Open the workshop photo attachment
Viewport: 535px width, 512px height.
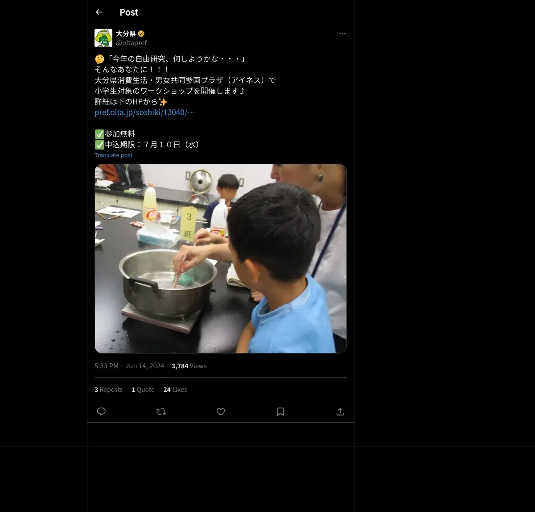tap(221, 258)
